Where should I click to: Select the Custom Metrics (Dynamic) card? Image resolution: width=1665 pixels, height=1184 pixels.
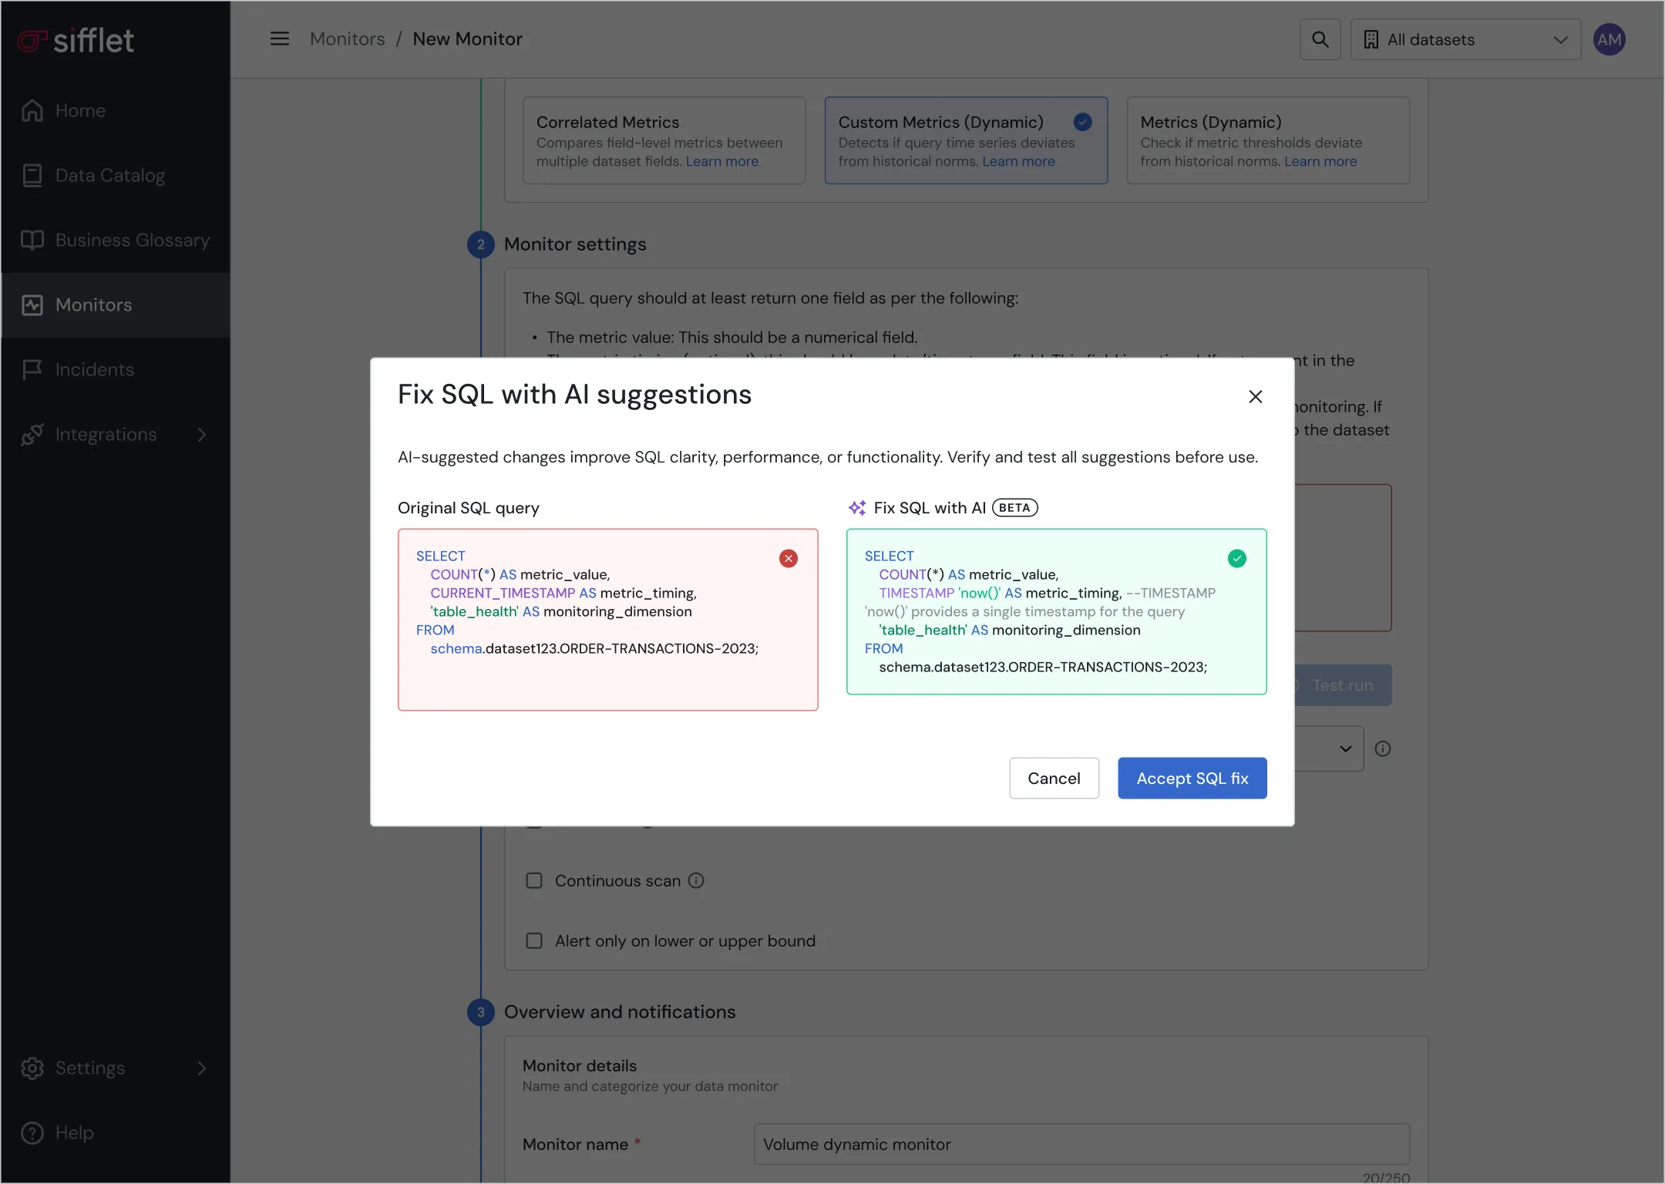click(x=966, y=140)
